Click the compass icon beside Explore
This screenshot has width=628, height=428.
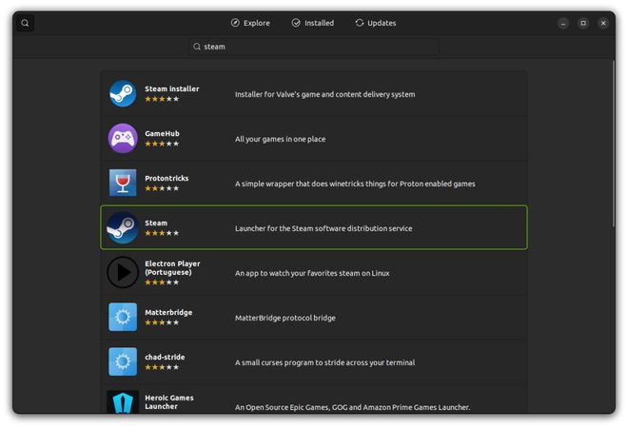[x=235, y=23]
